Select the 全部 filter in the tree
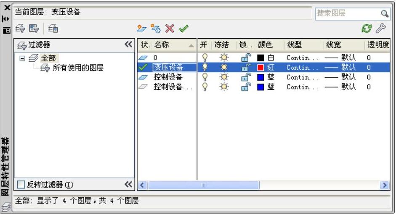The width and height of the screenshot is (396, 214). 48,58
